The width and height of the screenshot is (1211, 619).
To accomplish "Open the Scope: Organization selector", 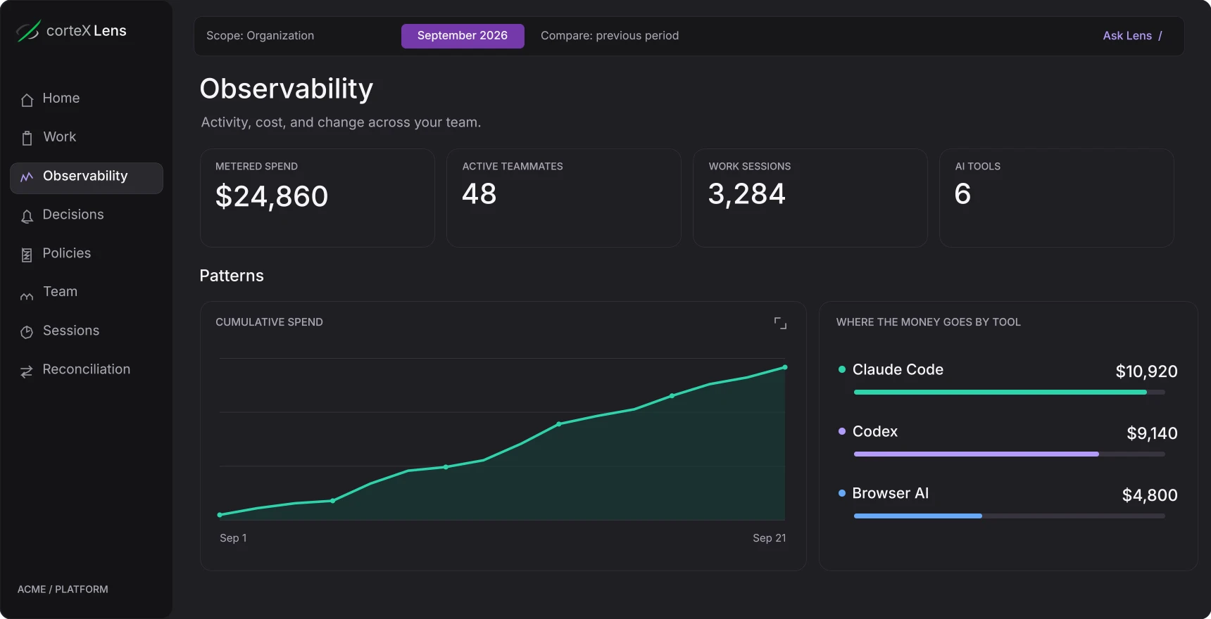I will click(260, 36).
